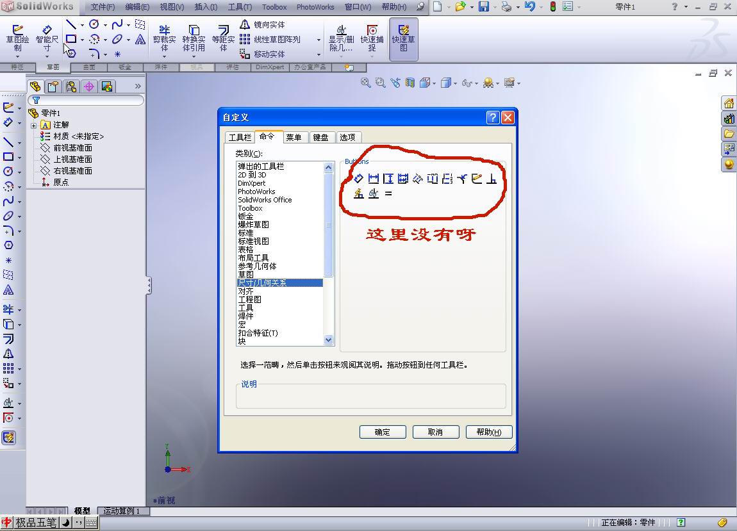Open 工具(T) menu
This screenshot has width=737, height=531.
pos(240,7)
